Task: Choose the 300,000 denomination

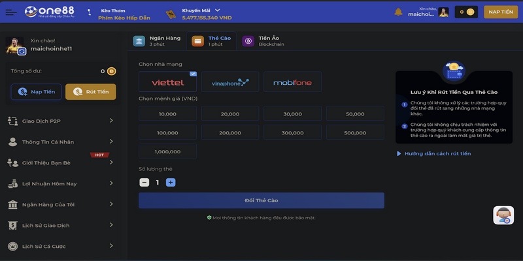Action: [x=292, y=132]
